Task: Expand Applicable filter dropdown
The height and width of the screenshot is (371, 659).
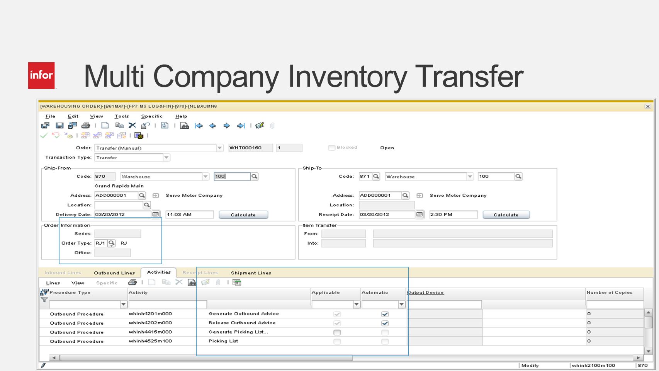Action: coord(357,305)
